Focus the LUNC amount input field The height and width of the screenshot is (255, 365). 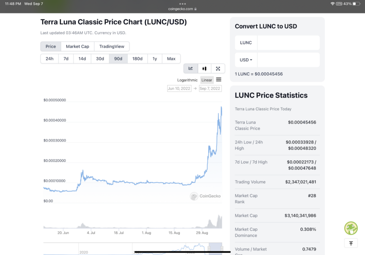(x=288, y=43)
